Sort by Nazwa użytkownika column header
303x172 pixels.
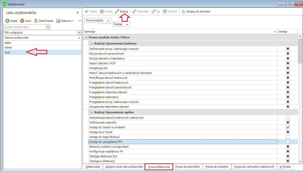[x=42, y=38]
